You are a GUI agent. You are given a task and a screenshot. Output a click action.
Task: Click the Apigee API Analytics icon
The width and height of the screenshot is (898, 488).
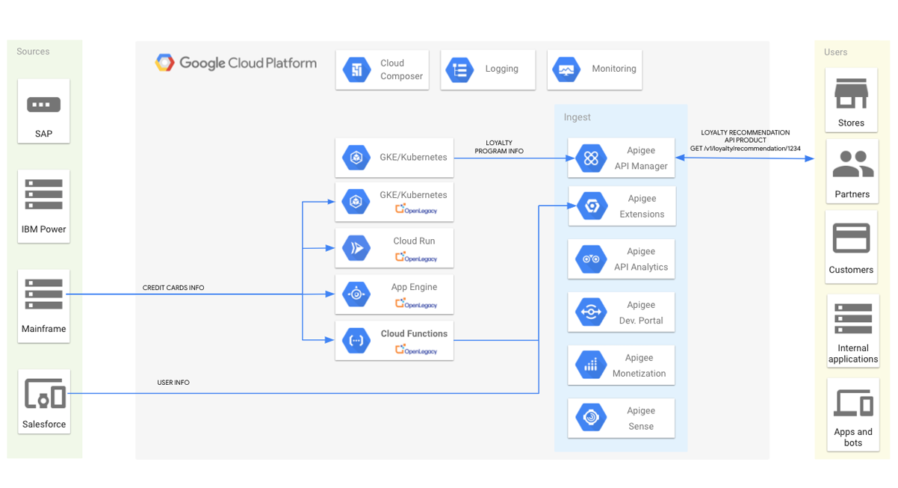pyautogui.click(x=591, y=259)
